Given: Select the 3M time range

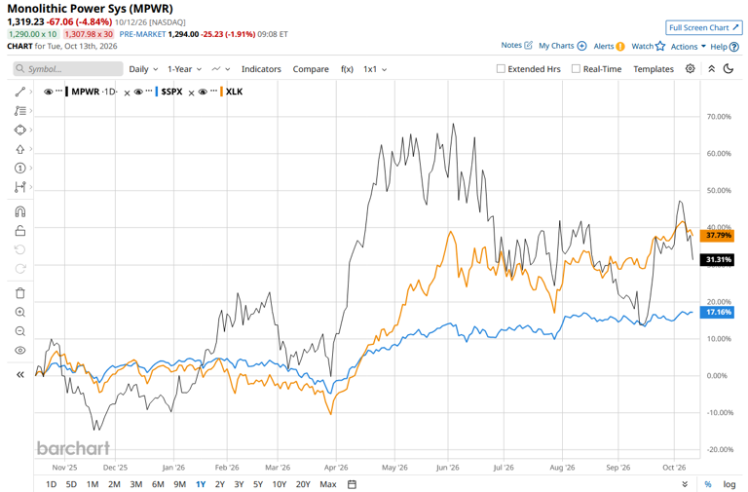Looking at the screenshot, I should click(136, 484).
